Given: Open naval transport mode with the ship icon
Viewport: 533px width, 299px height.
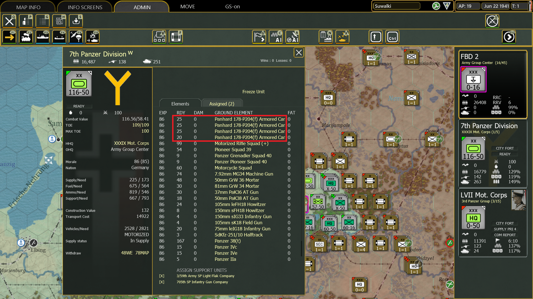Looking at the screenshot, I should coord(42,37).
